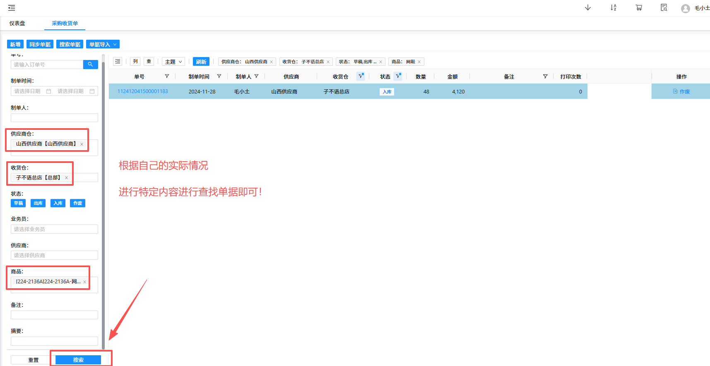Remove the 商品: 网鞋 filter chip
The height and width of the screenshot is (366, 710).
[419, 62]
